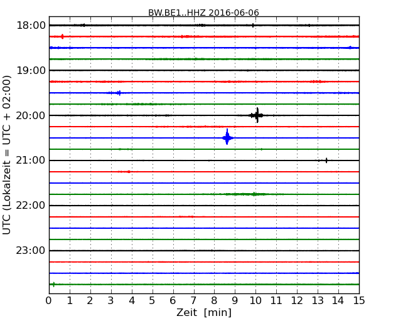Click the x-axis tick label 2
The image size is (408, 326).
tap(90, 301)
